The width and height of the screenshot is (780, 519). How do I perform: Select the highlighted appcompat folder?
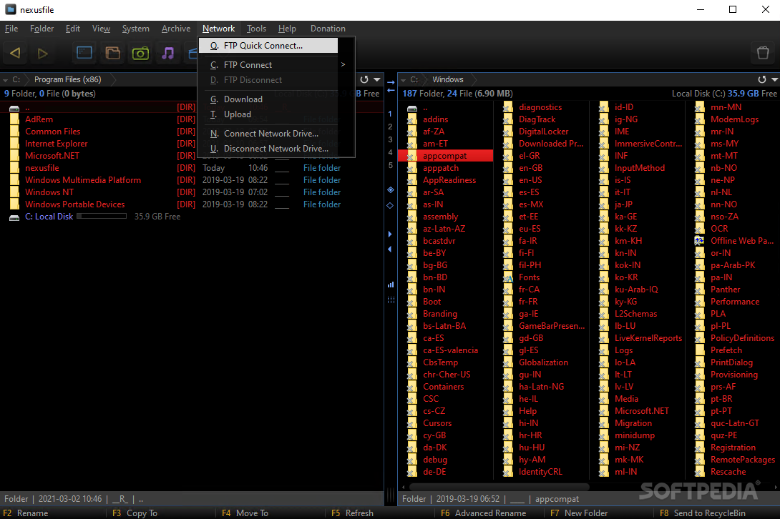coord(445,156)
